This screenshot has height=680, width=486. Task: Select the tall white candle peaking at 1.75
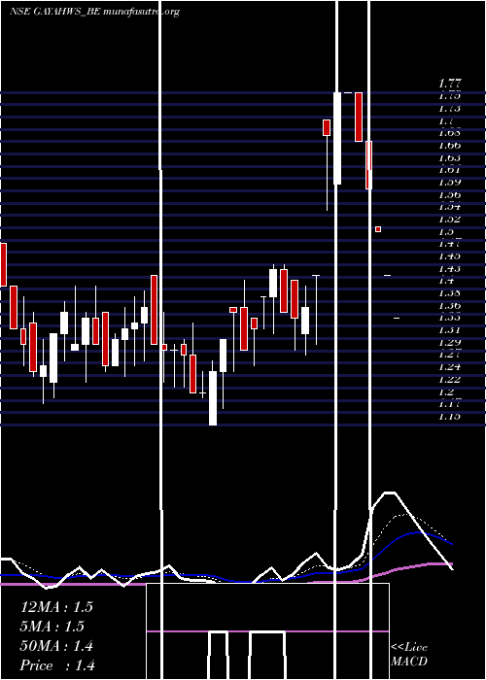click(x=337, y=138)
